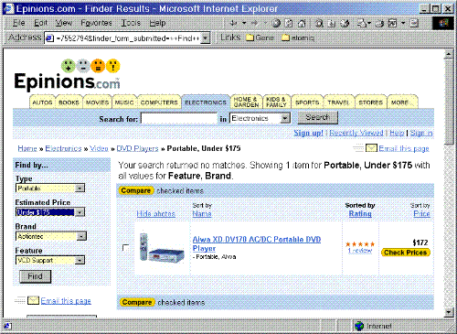Open the etomiq links folder
457x334 pixels.
298,38
